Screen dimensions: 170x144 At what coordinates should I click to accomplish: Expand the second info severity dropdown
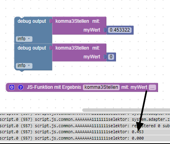click(24, 66)
